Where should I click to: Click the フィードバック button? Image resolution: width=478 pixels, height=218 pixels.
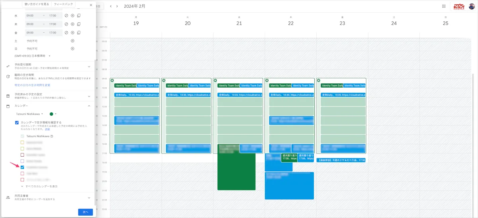[63, 4]
